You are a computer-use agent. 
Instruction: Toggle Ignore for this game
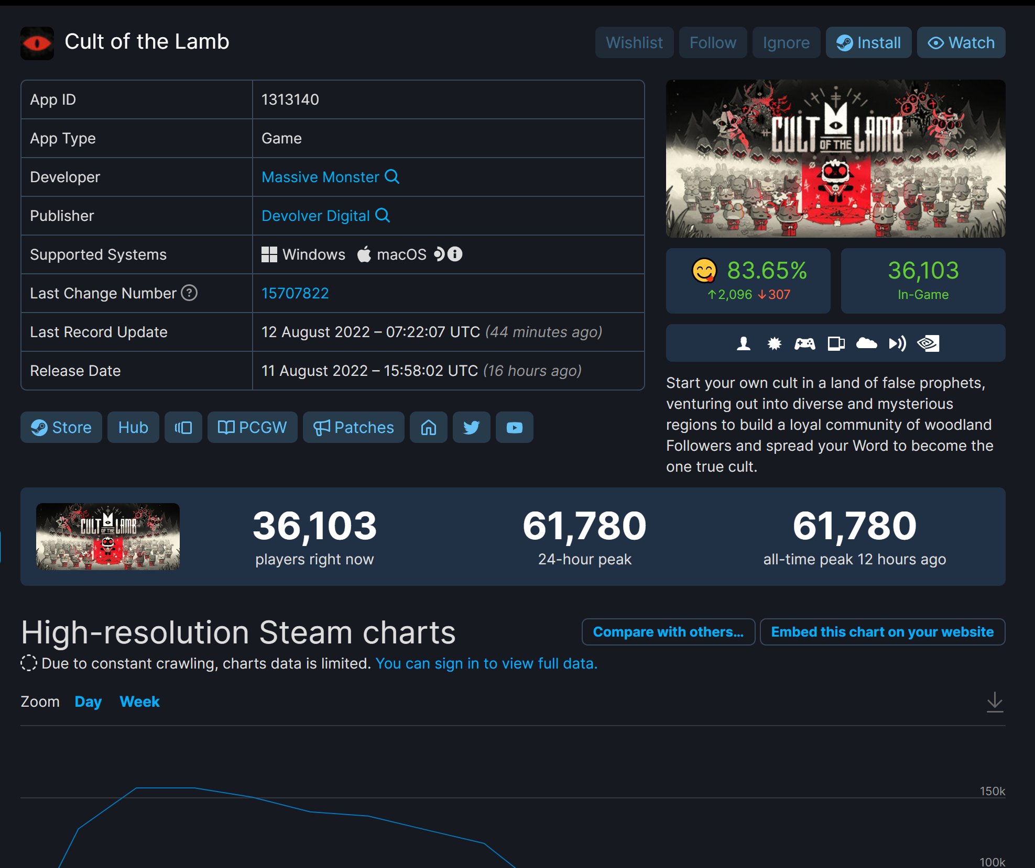[786, 42]
